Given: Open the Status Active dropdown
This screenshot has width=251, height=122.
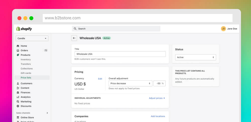Looking at the screenshot, I should tap(196, 57).
